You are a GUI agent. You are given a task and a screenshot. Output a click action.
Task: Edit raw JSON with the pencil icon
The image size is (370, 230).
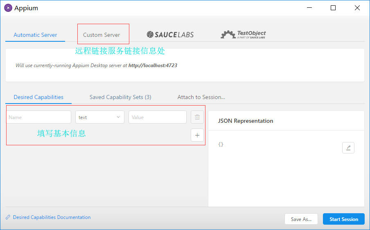click(348, 148)
